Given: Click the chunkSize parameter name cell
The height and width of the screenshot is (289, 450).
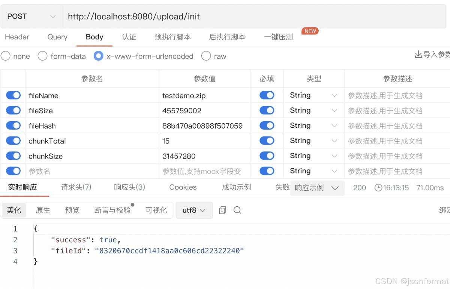Looking at the screenshot, I should [92, 156].
